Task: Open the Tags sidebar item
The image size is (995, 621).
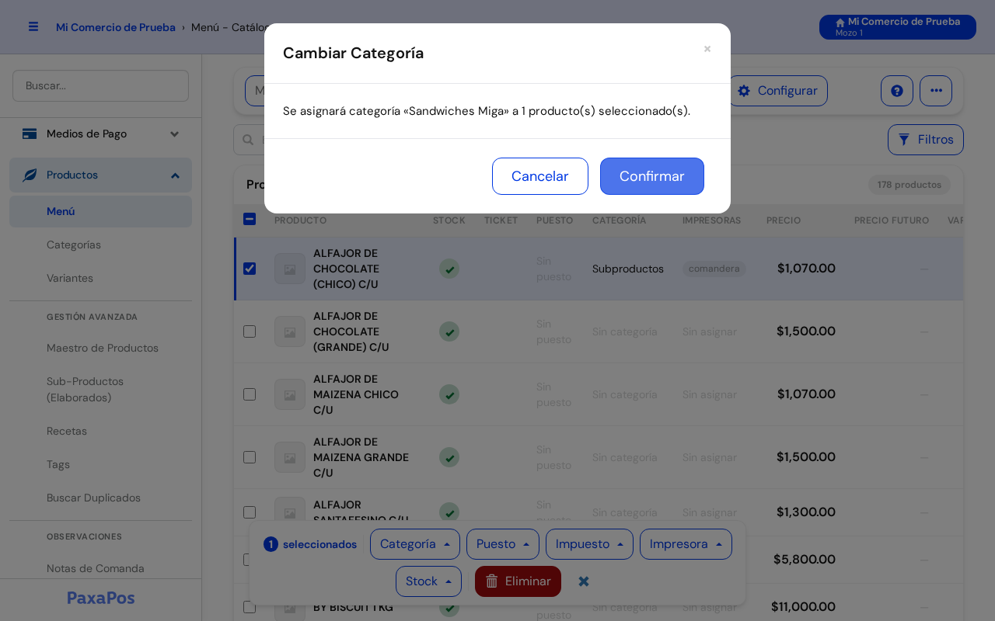Action: point(100,464)
